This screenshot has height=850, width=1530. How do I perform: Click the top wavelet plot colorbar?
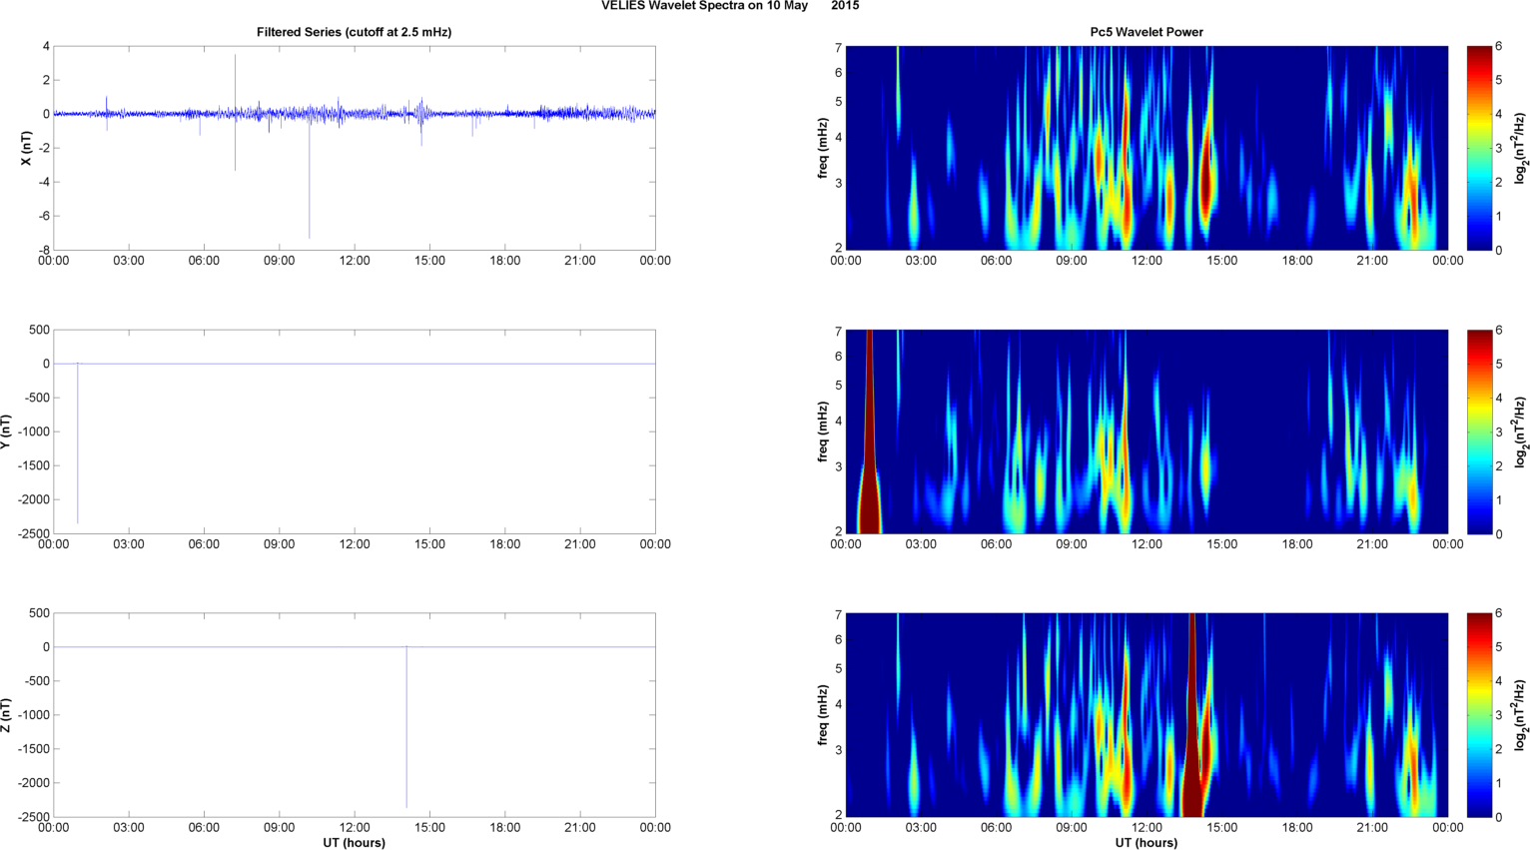pos(1479,148)
